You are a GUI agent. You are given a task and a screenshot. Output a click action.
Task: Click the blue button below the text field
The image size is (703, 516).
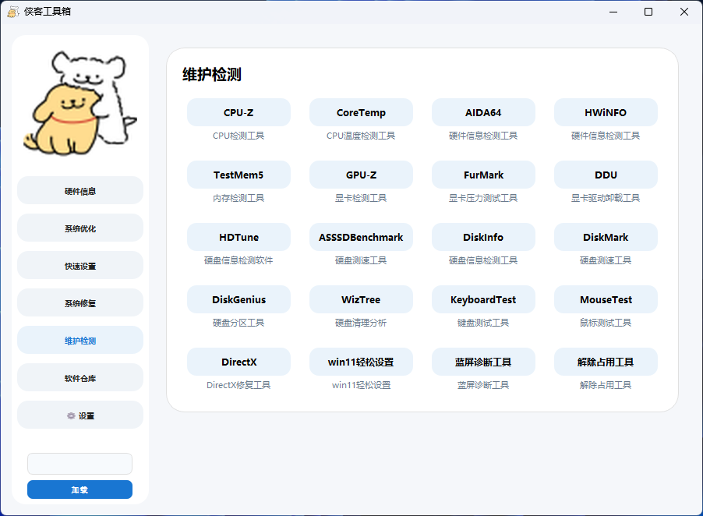79,489
